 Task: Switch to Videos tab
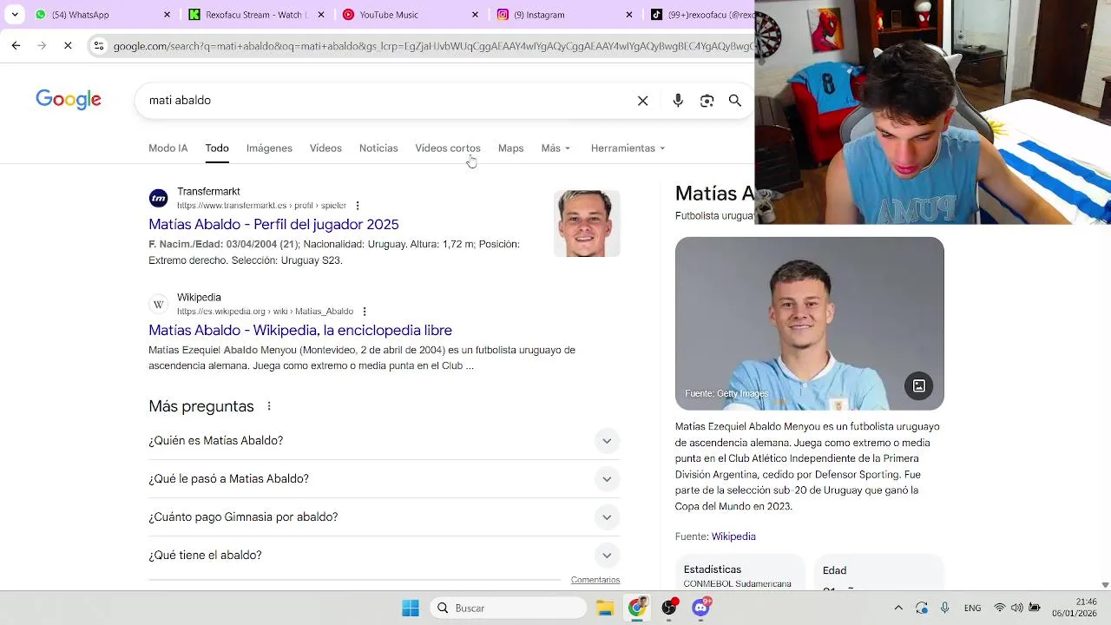tap(325, 148)
